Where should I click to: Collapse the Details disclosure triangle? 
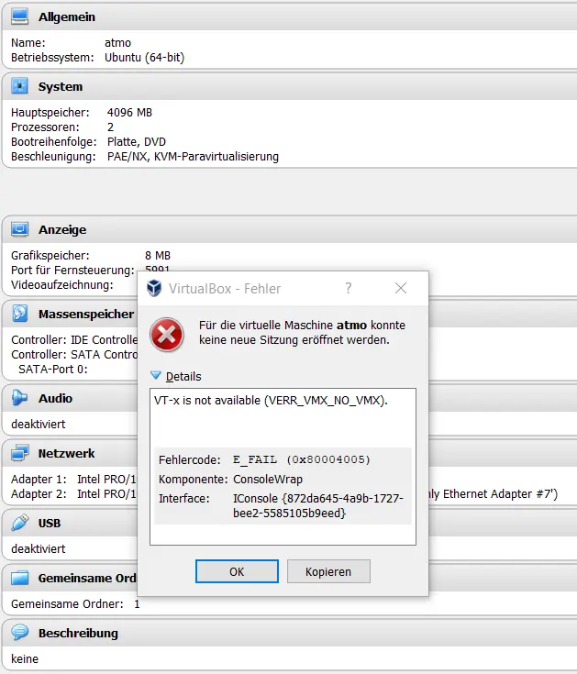click(x=156, y=375)
